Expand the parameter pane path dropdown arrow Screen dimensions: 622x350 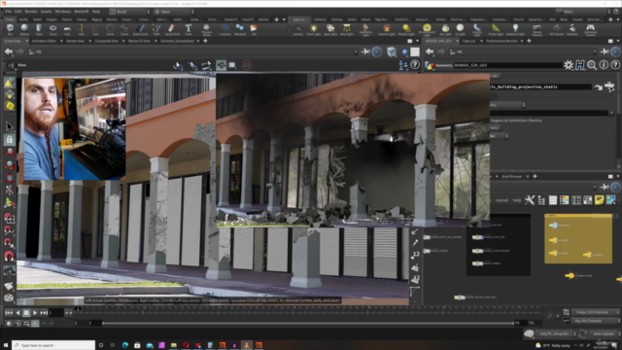pyautogui.click(x=595, y=52)
